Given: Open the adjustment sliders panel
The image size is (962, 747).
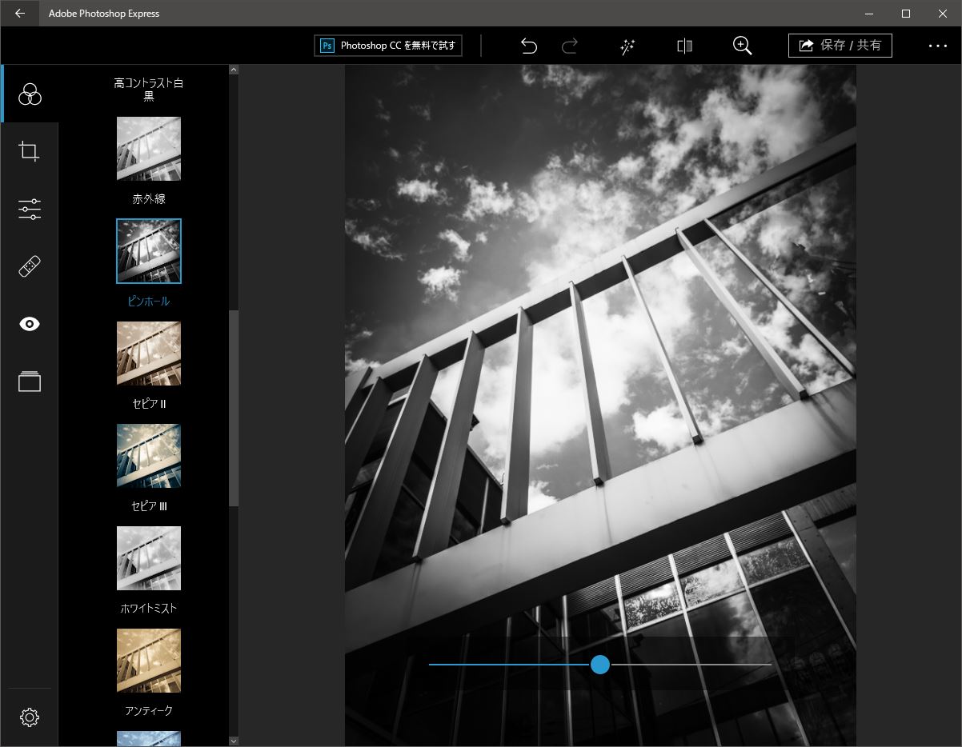Looking at the screenshot, I should coord(30,209).
